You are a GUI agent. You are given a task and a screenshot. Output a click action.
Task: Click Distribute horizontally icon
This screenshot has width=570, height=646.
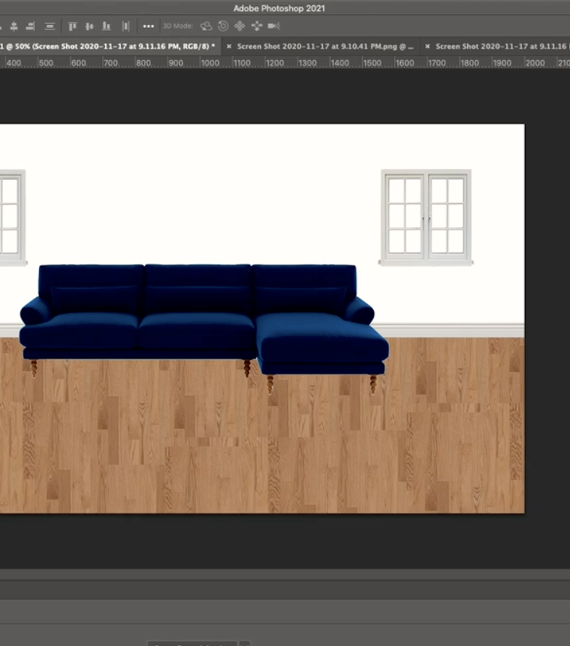pos(125,26)
